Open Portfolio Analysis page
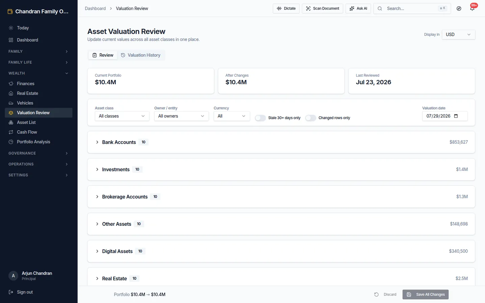Viewport: 485px width, 303px height. pyautogui.click(x=39, y=142)
